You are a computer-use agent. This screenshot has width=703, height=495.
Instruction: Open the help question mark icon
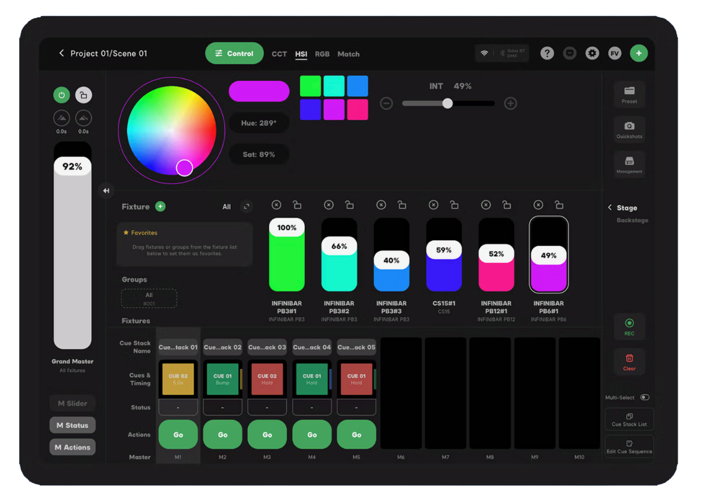(547, 53)
